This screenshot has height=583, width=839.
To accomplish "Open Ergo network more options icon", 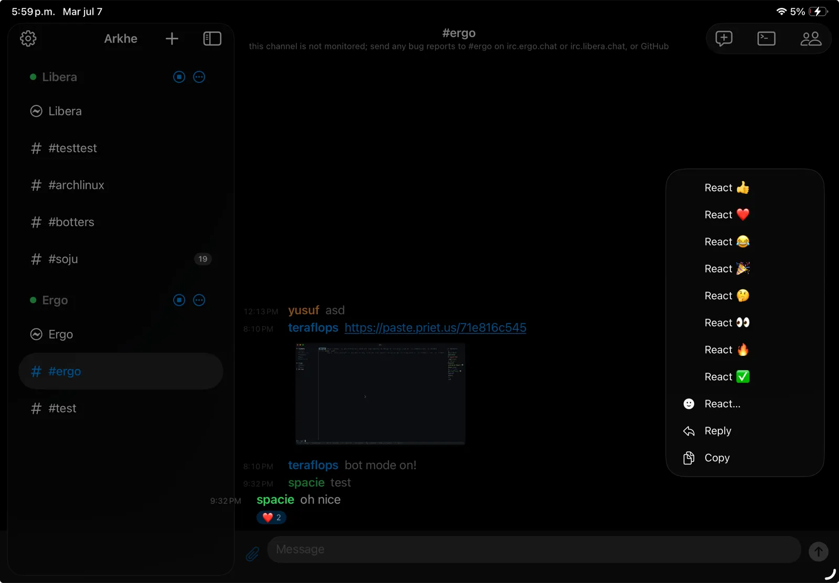I will tap(199, 300).
